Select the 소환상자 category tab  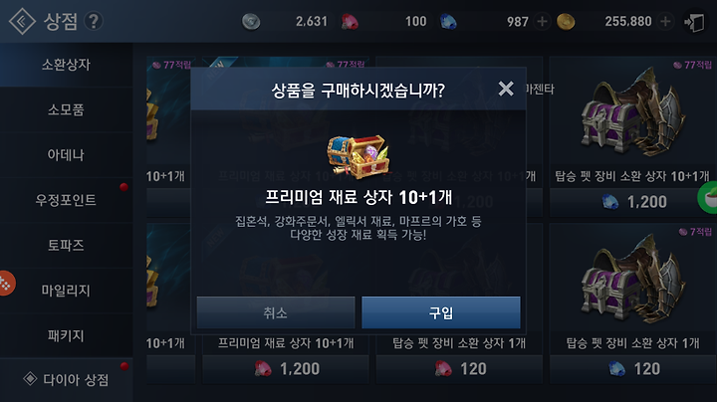point(67,65)
